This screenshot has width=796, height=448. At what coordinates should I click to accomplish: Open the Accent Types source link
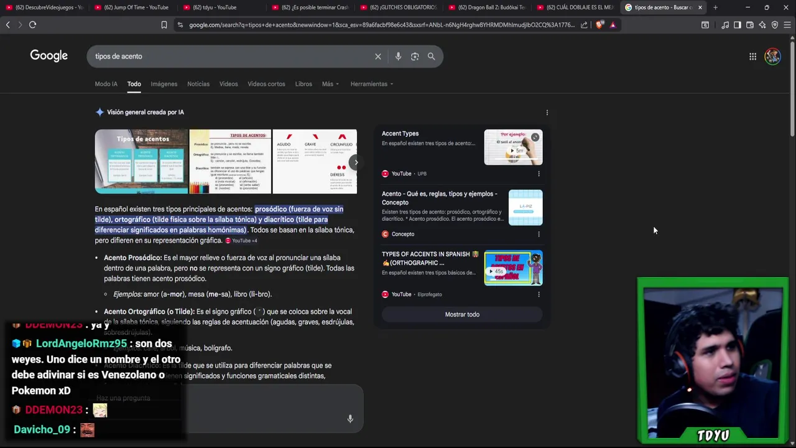(400, 134)
